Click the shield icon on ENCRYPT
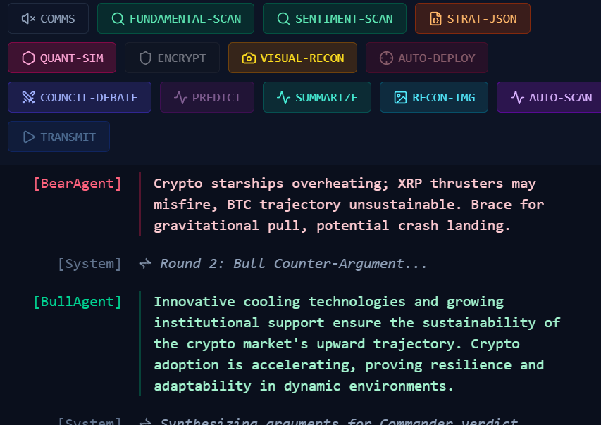Screen dimensions: 601x425 tap(145, 58)
